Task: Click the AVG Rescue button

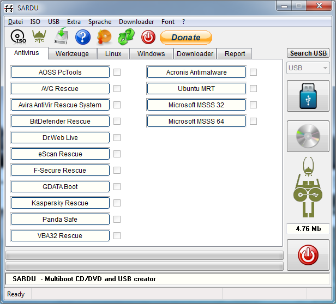Action: coord(60,88)
